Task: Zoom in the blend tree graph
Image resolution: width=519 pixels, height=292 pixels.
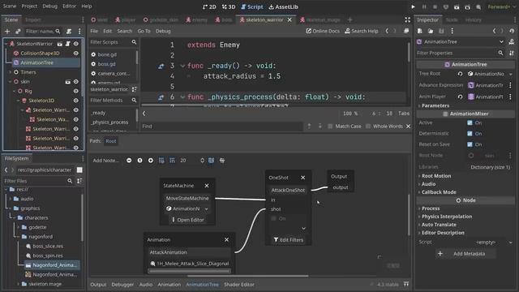Action: coord(151,161)
